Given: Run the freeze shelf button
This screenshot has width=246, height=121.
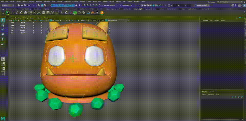Looking at the screenshot, I should click(39, 13).
